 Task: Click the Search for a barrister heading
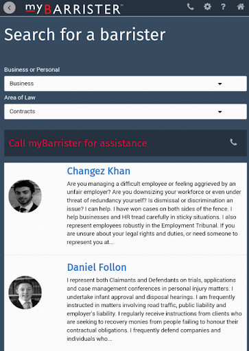coord(85,34)
